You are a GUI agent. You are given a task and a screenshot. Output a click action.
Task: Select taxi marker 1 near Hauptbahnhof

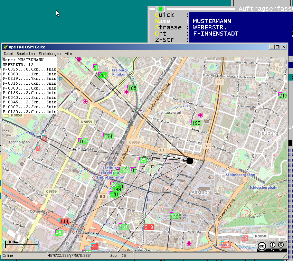pos(133,170)
